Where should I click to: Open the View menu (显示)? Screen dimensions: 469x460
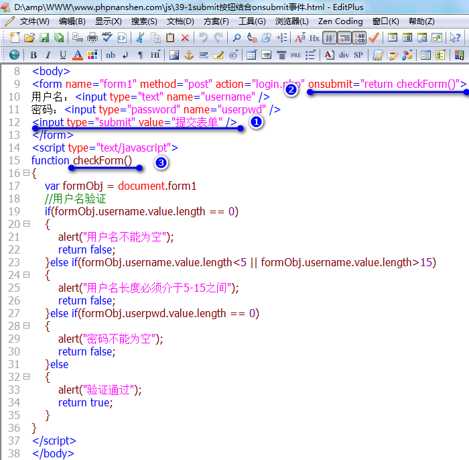109,21
